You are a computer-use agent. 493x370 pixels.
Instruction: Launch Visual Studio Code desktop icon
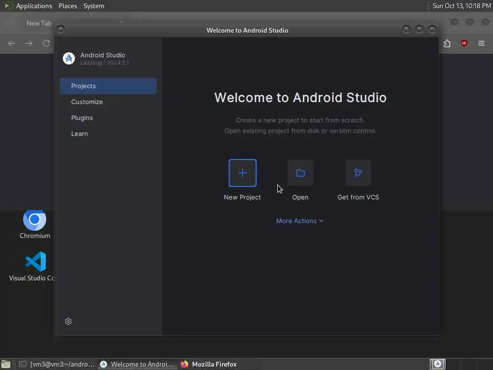pos(31,266)
